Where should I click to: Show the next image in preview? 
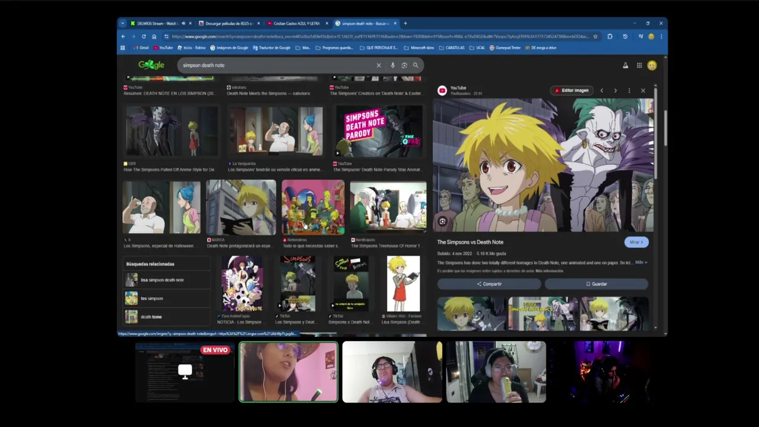pyautogui.click(x=616, y=90)
